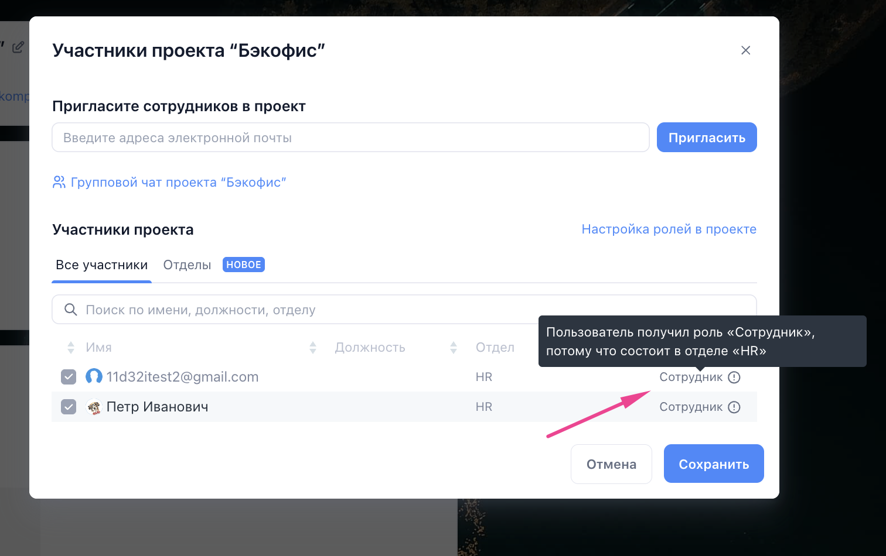Open Настройка ролей в проекте link
This screenshot has height=556, width=886.
(669, 229)
